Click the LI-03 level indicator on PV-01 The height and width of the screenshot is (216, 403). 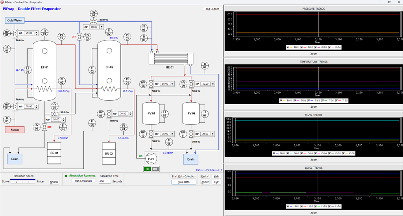pos(165,114)
